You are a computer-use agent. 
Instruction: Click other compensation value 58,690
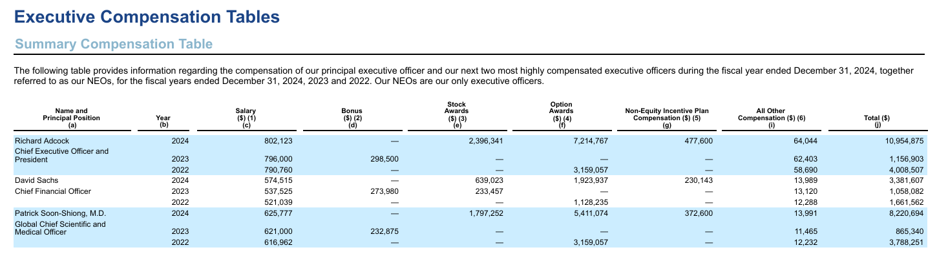point(806,170)
